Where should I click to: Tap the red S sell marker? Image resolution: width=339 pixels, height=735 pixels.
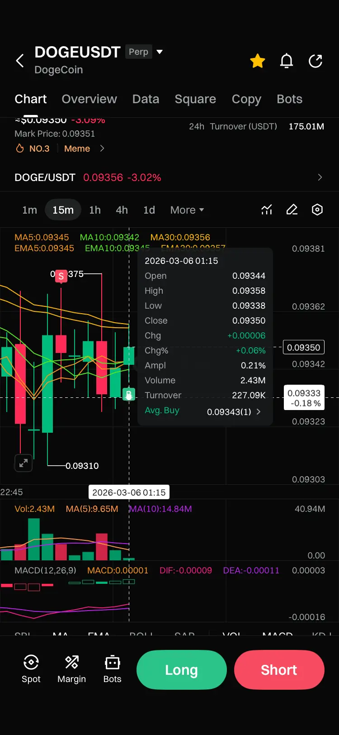click(x=61, y=276)
